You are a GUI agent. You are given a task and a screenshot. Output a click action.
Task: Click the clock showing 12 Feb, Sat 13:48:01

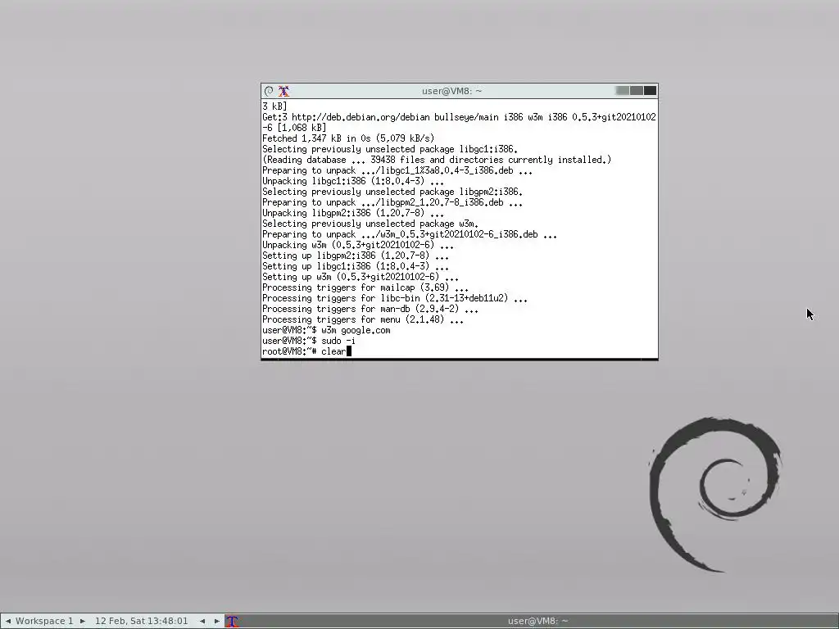[x=141, y=621]
